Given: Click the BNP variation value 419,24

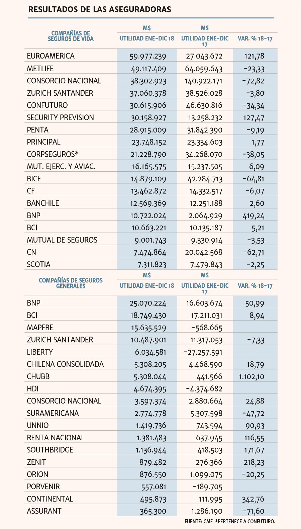Looking at the screenshot, I should (x=253, y=216).
